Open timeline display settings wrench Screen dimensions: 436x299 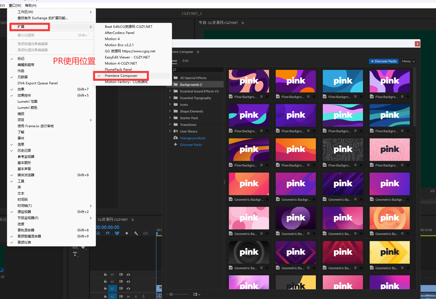pyautogui.click(x=136, y=233)
